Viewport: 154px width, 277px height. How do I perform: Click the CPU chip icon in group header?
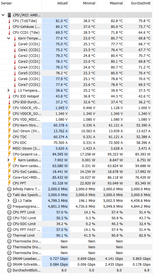(x=9, y=15)
